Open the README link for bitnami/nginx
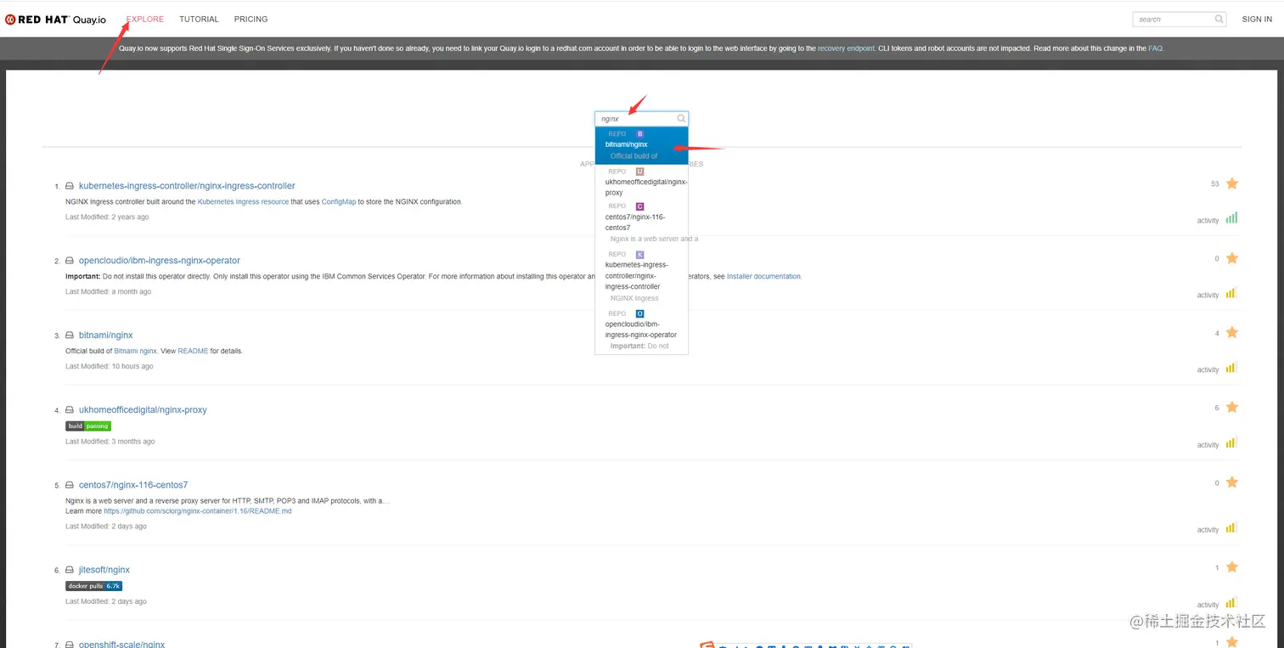This screenshot has height=648, width=1284. [193, 351]
